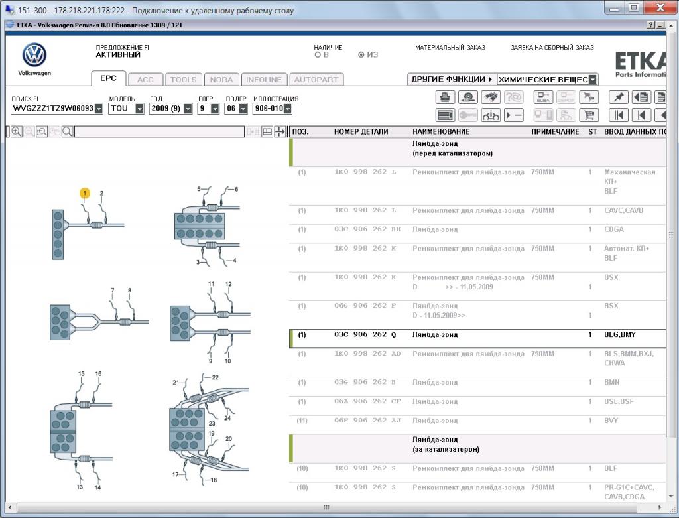
Task: Click the panel layout split icon
Action: coord(267,132)
